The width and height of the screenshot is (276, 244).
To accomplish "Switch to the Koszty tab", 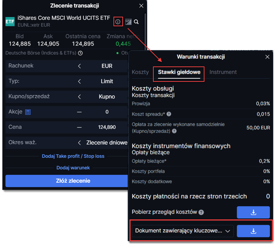I will pyautogui.click(x=140, y=72).
